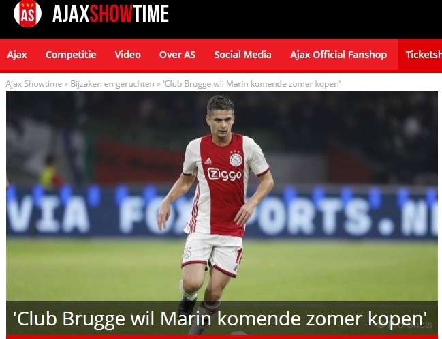Select the Video navigation item
Viewport: 442px width, 339px height.
pyautogui.click(x=127, y=55)
